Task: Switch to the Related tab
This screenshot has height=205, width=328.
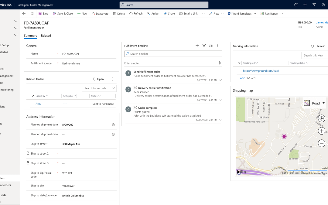Action: 46,36
